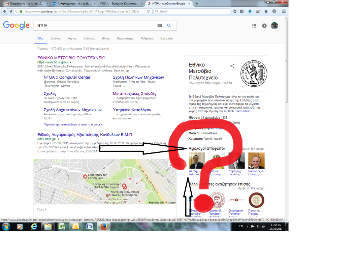Viewport: 357px width, 259px height.
Task: Expand the arrow next to https://www.ntua.gr/el/
Action: click(71, 62)
